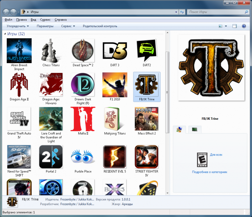Image resolution: width=252 pixels, height=217 pixels.
Task: Click the refresh button beside address bar
Action: pyautogui.click(x=182, y=12)
